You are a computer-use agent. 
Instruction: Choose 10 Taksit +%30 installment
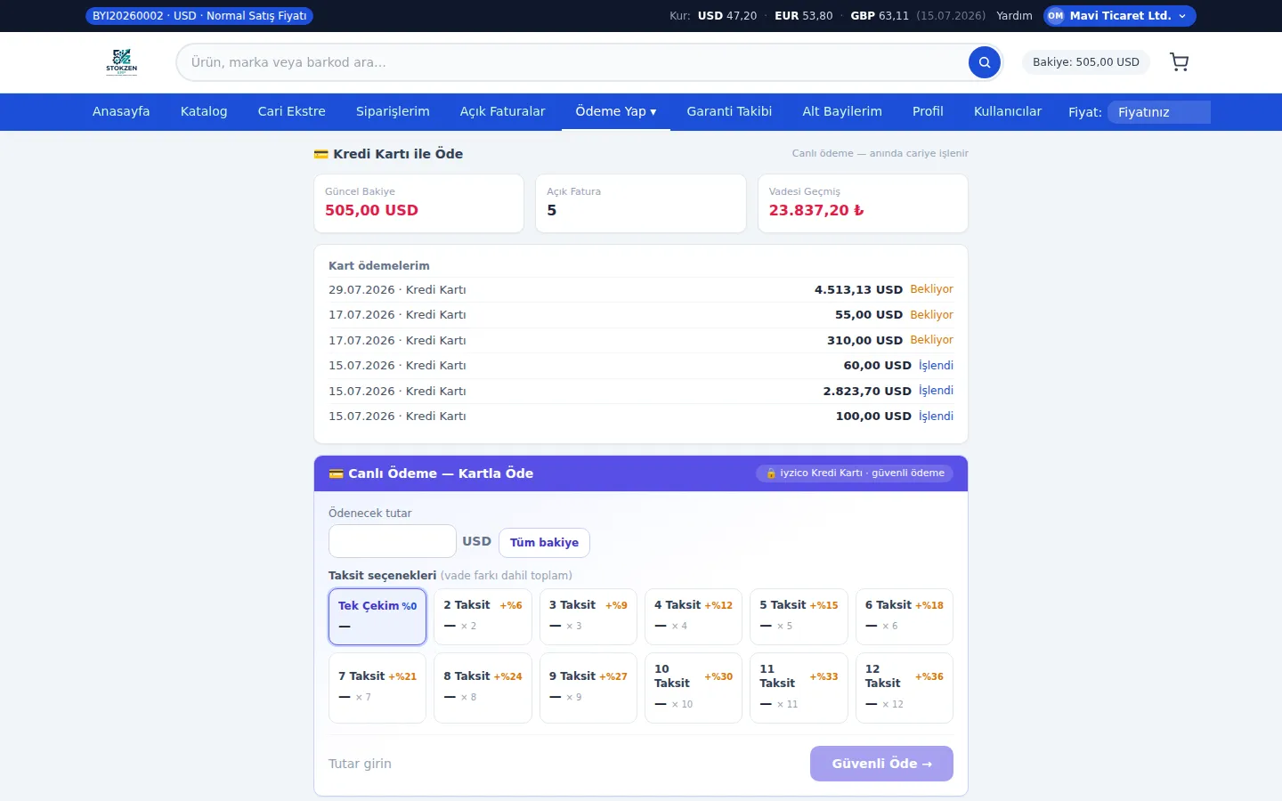pyautogui.click(x=694, y=688)
